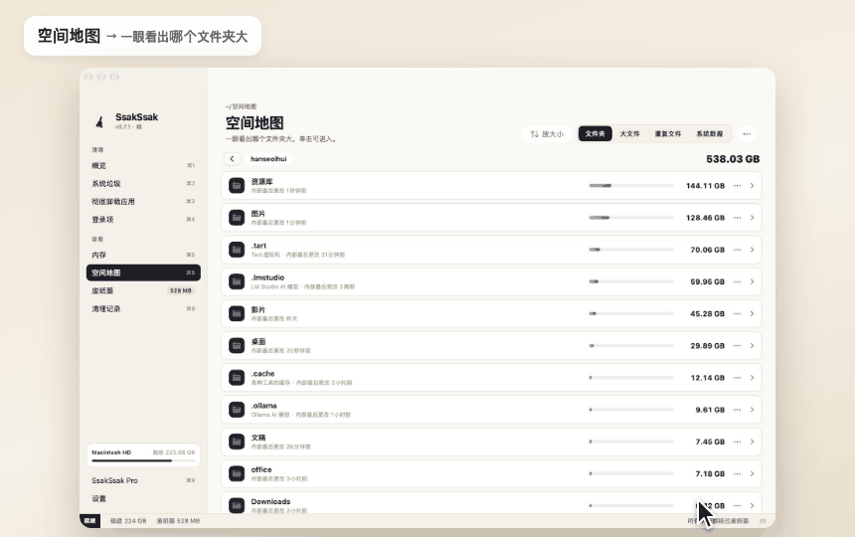Click the folder icon of .lmstudio

[x=237, y=281]
